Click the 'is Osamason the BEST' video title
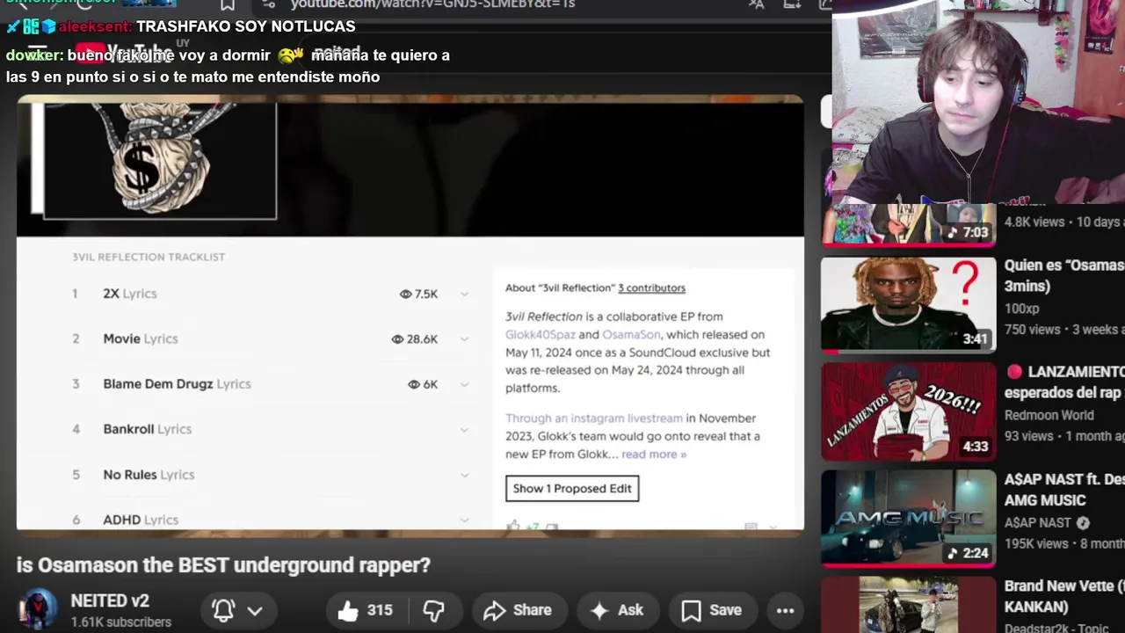Screen dimensions: 1125x633 click(223, 565)
